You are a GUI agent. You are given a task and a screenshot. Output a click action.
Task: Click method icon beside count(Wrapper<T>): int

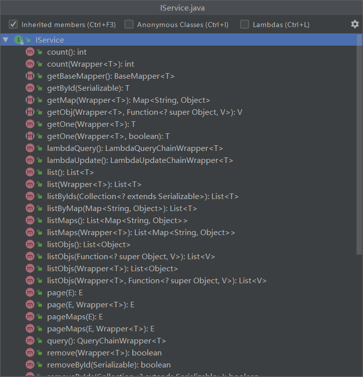coord(30,64)
